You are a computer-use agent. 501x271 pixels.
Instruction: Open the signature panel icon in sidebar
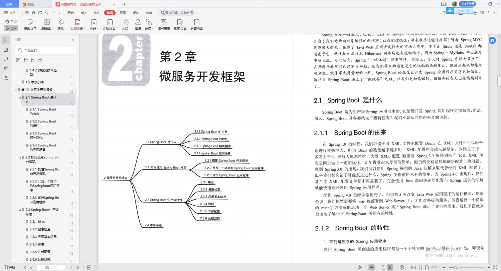click(x=6, y=78)
